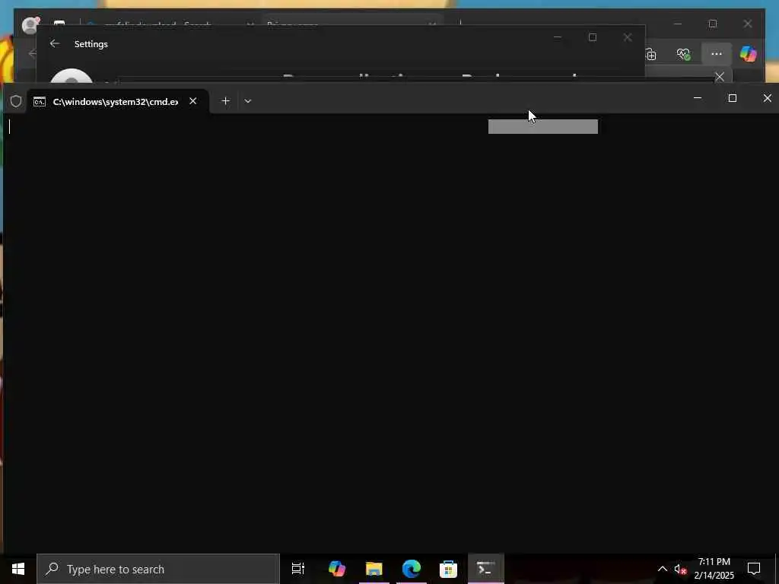
Task: Open Collections icon in Edge toolbar
Action: [651, 54]
